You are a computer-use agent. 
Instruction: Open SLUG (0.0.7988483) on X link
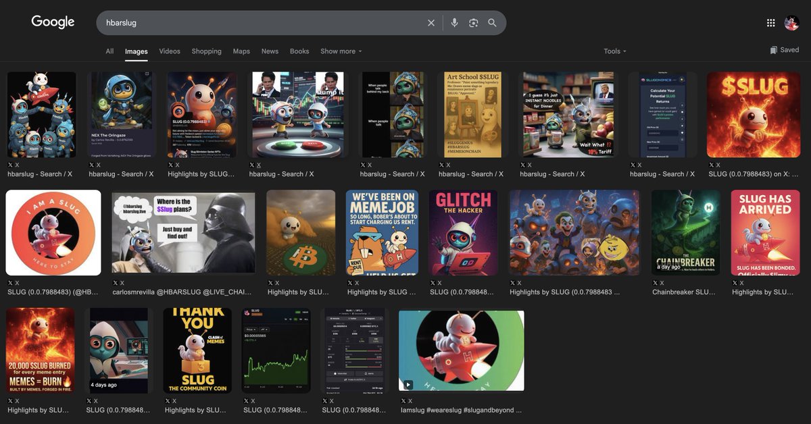click(754, 174)
